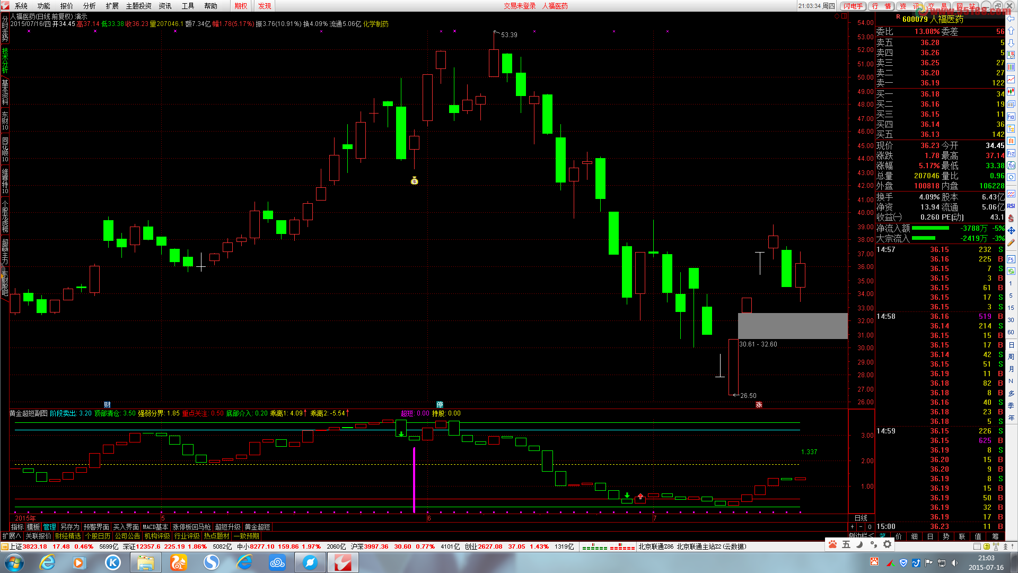Click the 发现 button in the menu bar

click(x=265, y=6)
